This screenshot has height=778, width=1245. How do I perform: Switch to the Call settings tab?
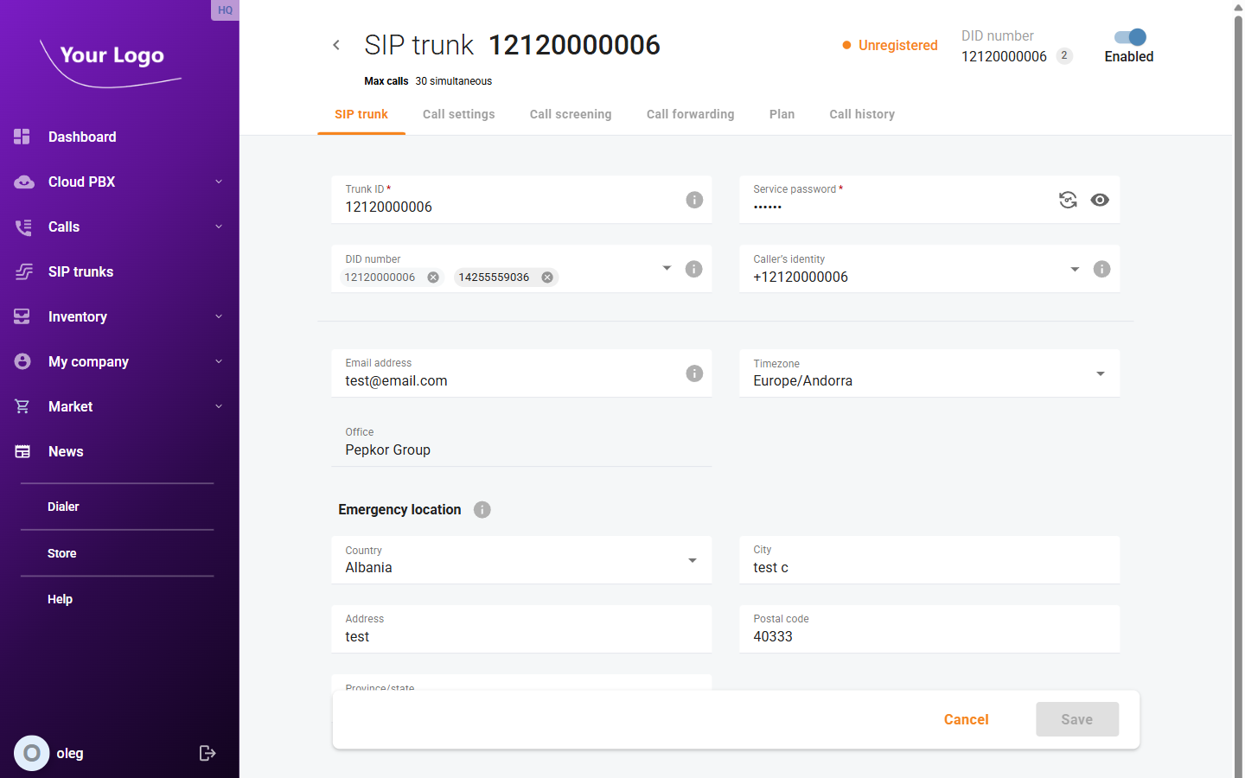coord(458,114)
